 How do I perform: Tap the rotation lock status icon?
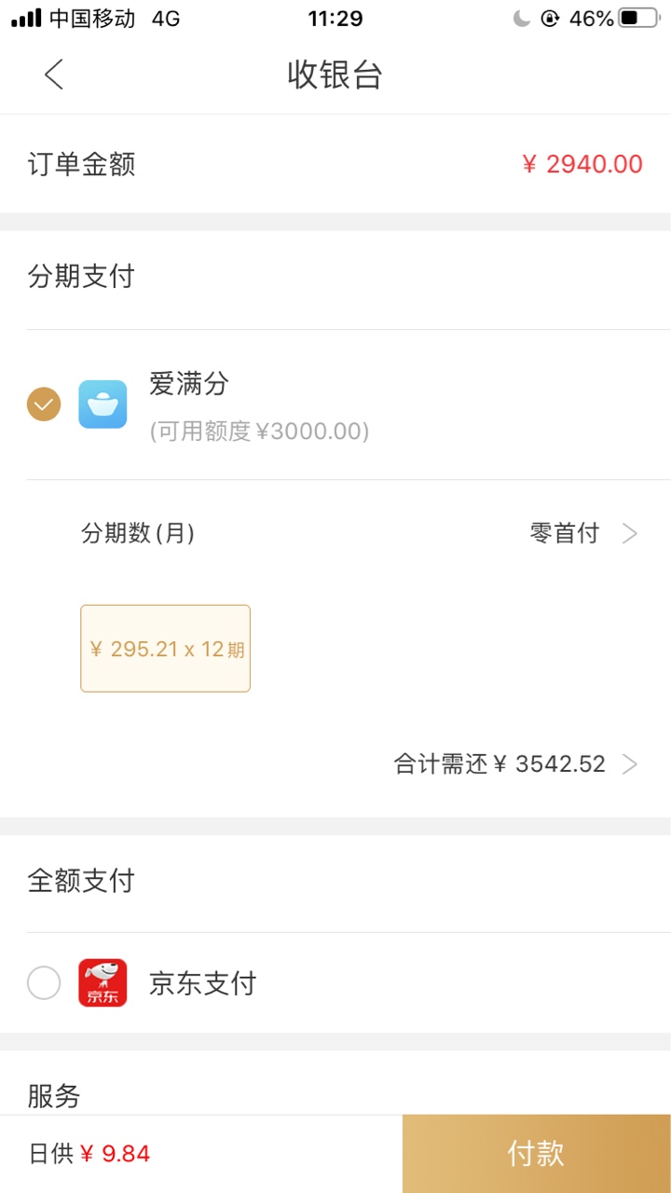550,18
